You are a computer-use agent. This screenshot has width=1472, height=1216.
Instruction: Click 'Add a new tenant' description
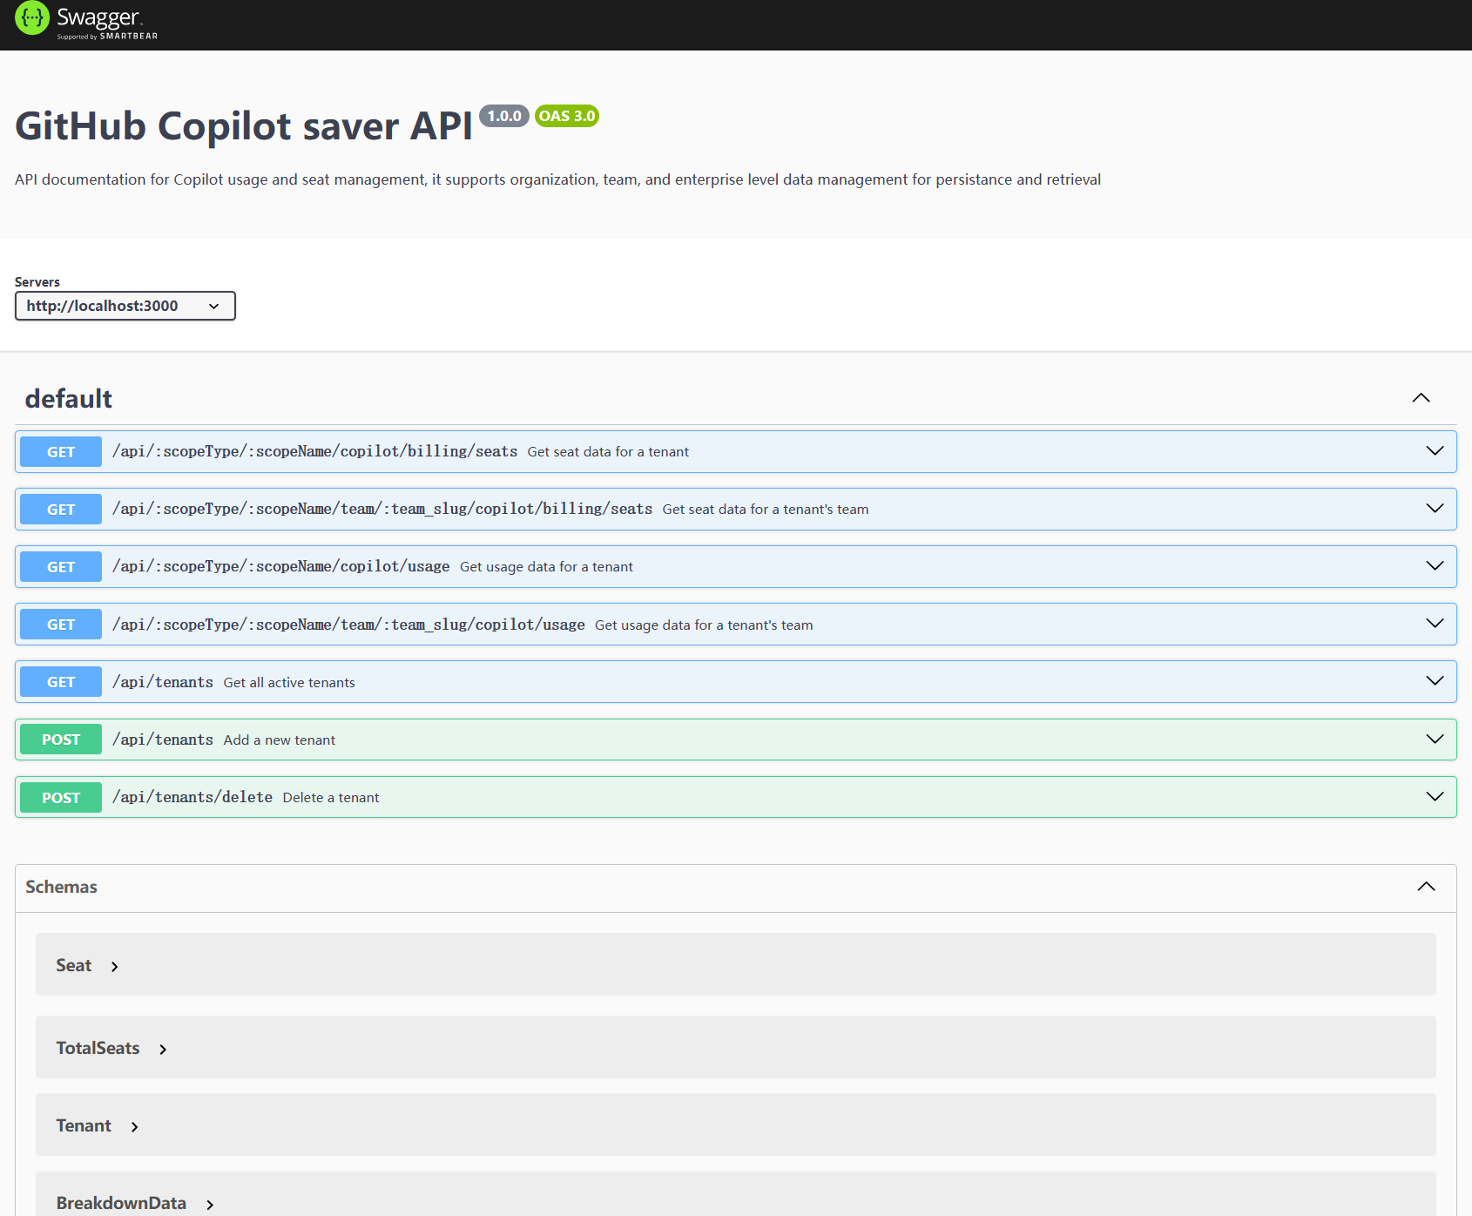(x=279, y=740)
